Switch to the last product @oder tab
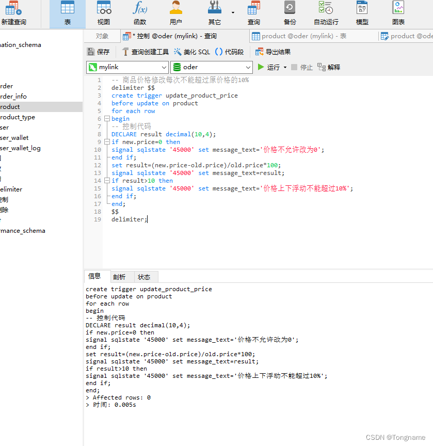Viewport: 433px width, 446px height. click(x=407, y=36)
